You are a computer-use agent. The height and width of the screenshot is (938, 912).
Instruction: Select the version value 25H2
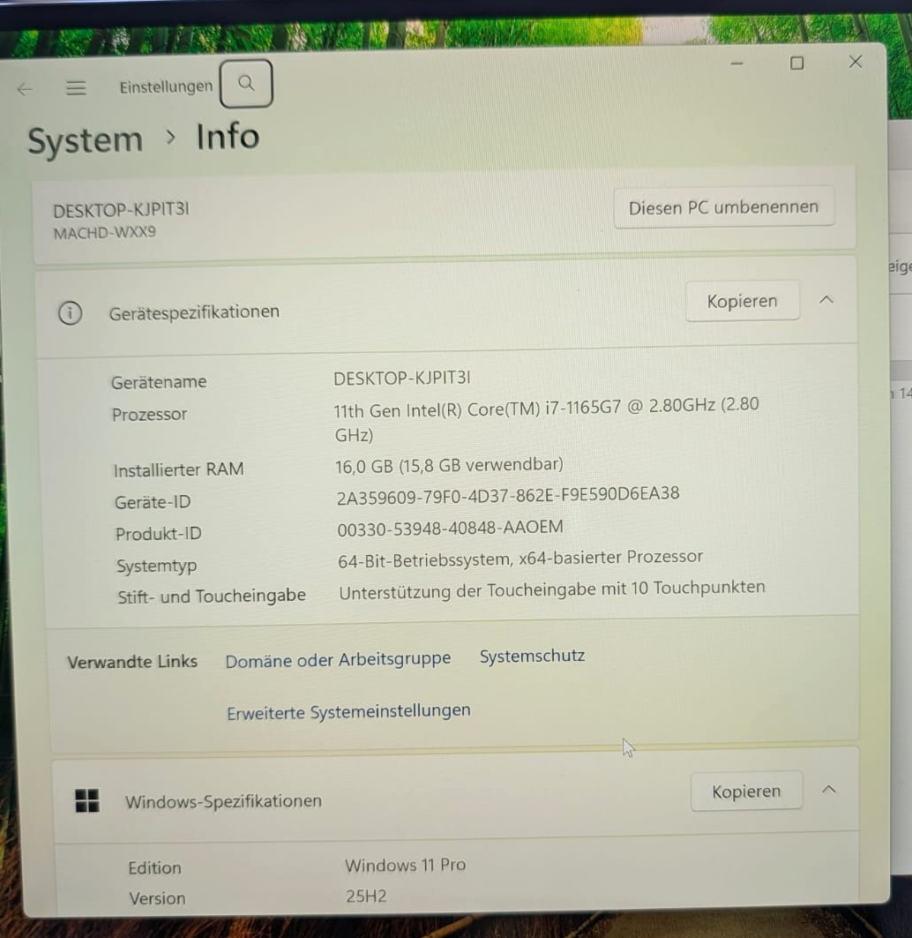coord(366,897)
